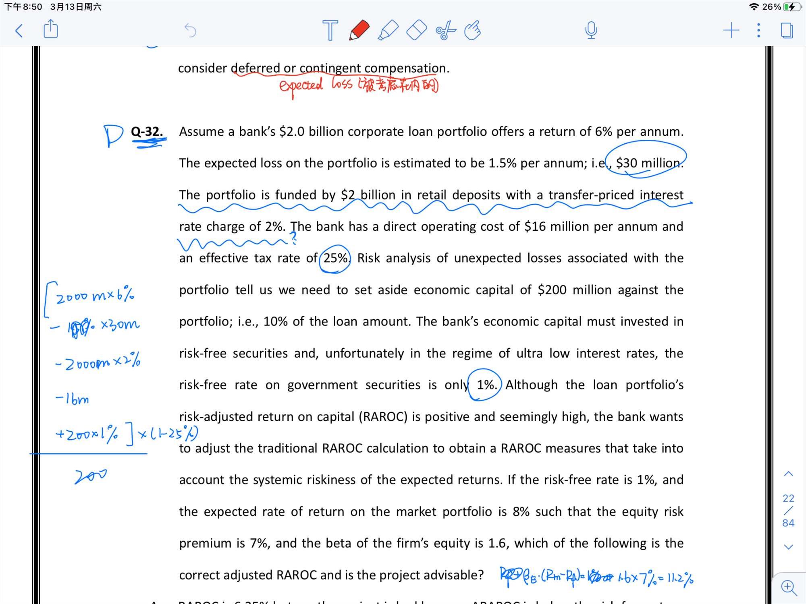Tap handwritten factor ×(1-25%)
The image size is (806, 604).
click(x=168, y=434)
